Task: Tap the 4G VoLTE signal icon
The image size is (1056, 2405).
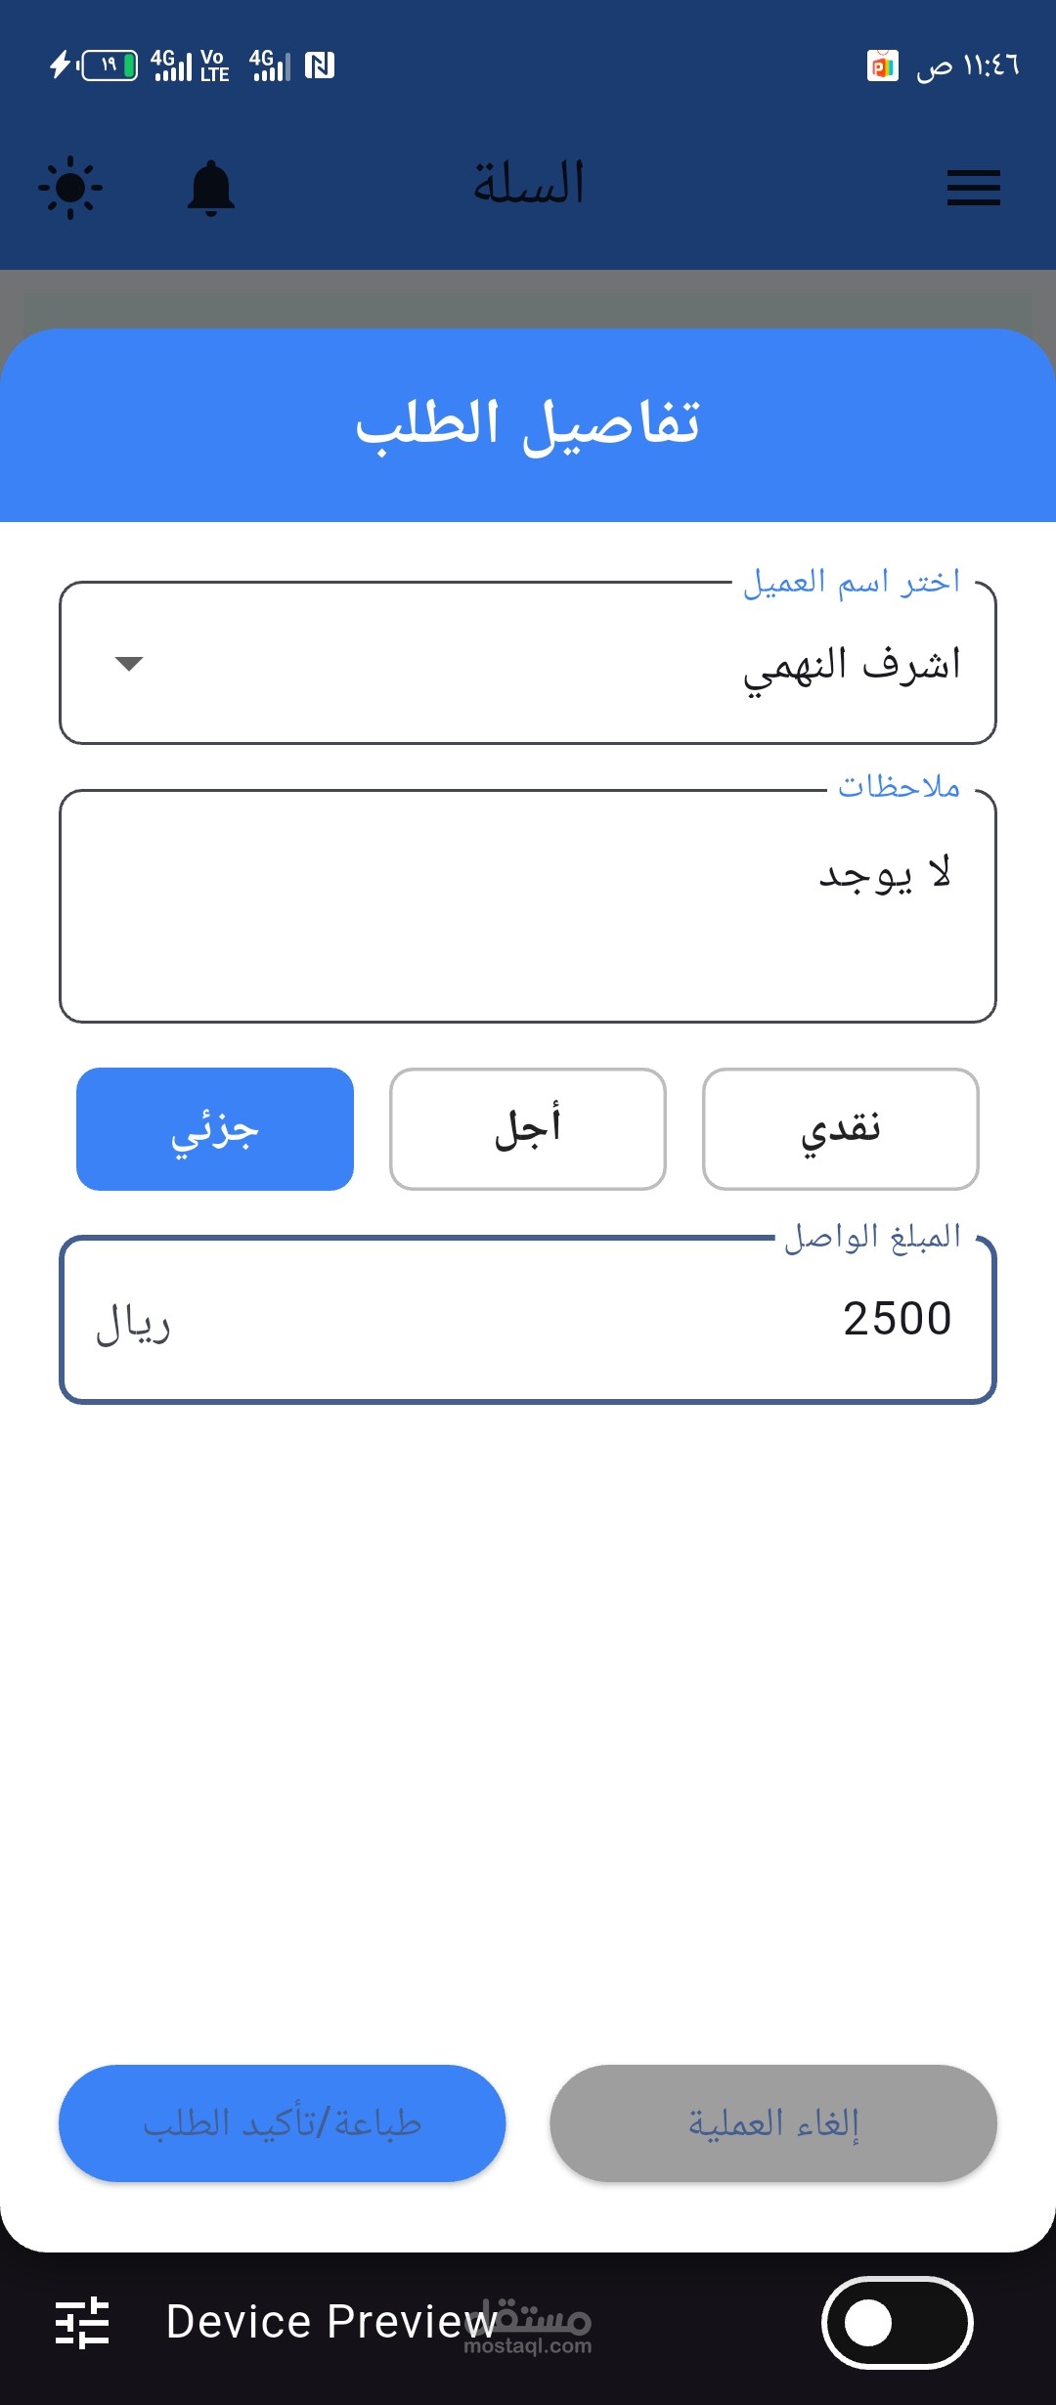Action: pyautogui.click(x=191, y=66)
